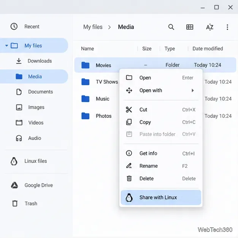Click the Media folder icon in sidebar
This screenshot has height=238, width=238.
19,76
